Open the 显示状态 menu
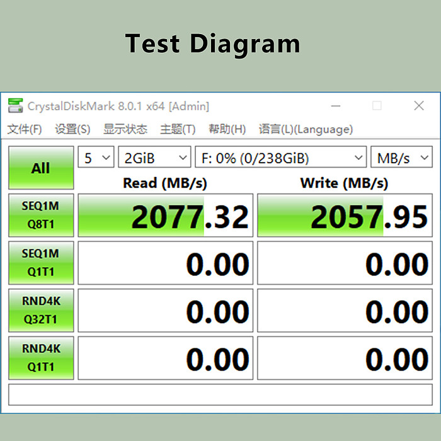 click(x=125, y=129)
